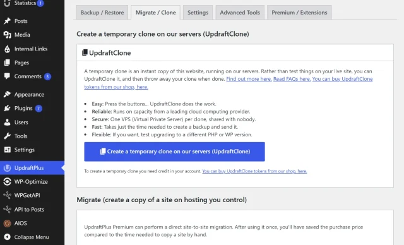Image resolution: width=404 pixels, height=245 pixels.
Task: Click the Comments count badge showing 3
Action: [47, 76]
